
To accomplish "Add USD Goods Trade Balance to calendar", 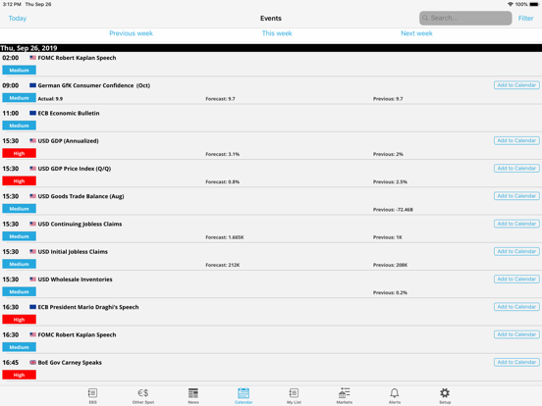I will (516, 196).
